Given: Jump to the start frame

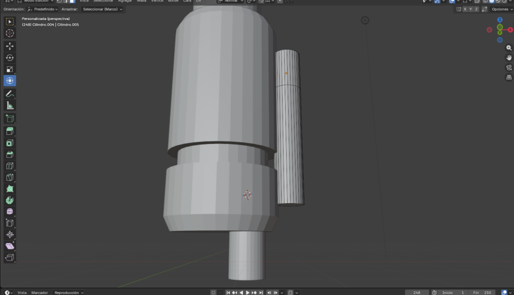Looking at the screenshot, I should [x=228, y=292].
